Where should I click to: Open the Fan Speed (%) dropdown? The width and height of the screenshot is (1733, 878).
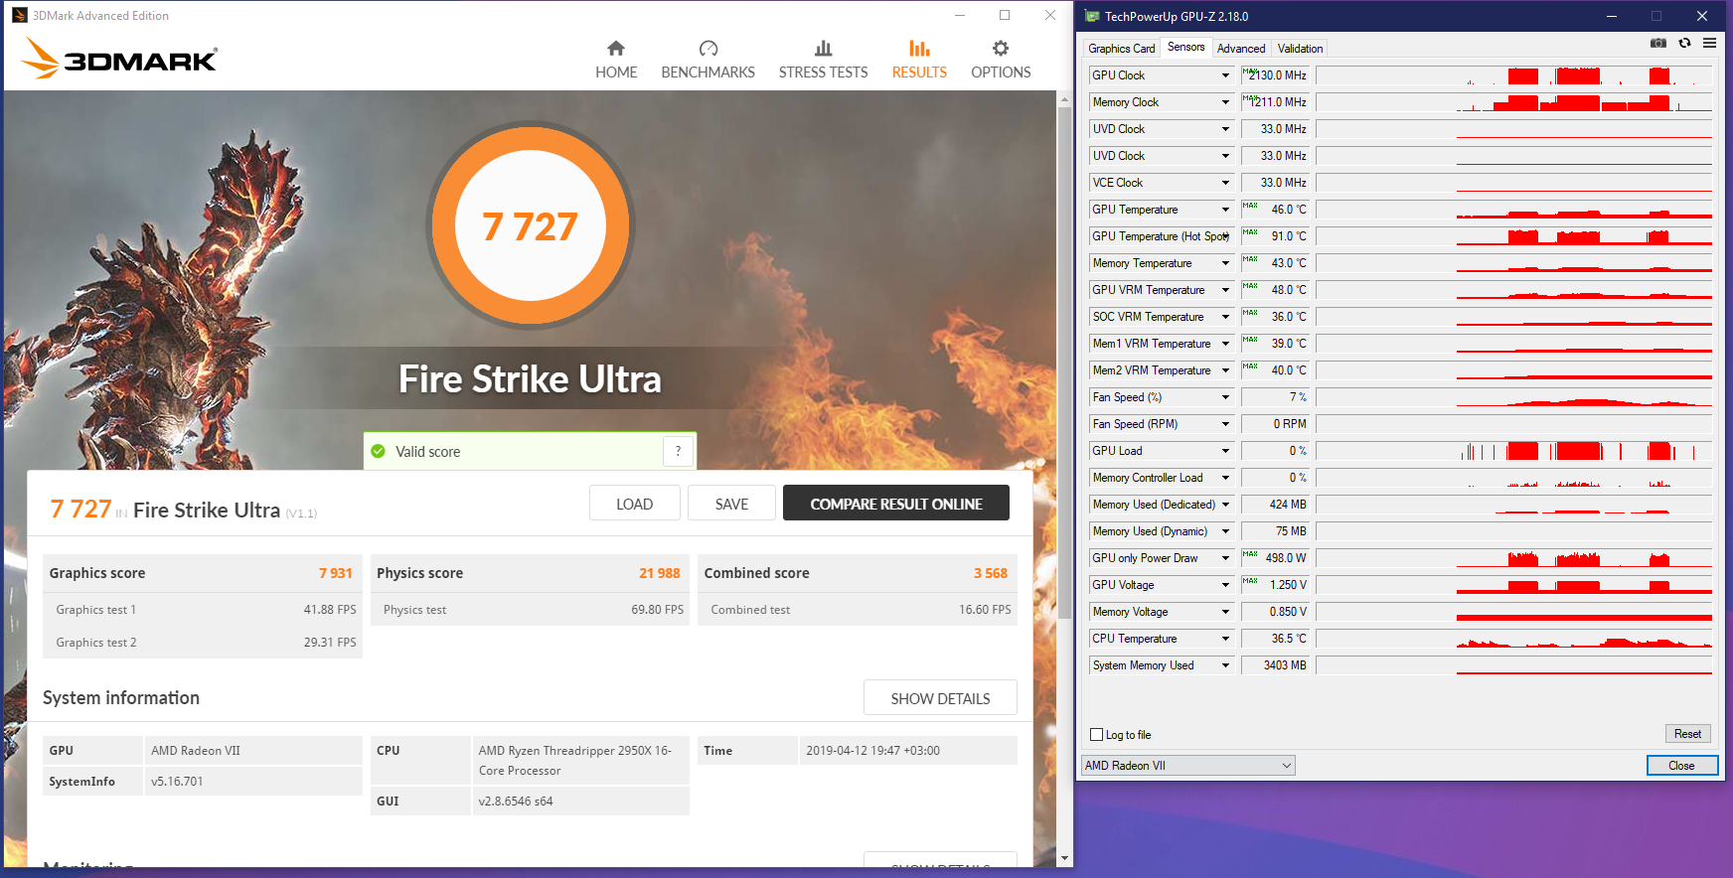tap(1225, 397)
